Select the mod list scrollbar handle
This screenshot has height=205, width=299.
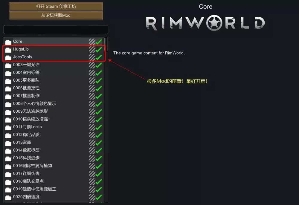(x=106, y=44)
